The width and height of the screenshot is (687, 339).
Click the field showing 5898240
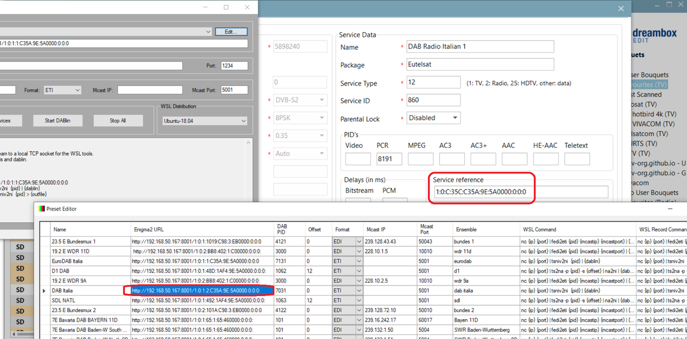299,47
